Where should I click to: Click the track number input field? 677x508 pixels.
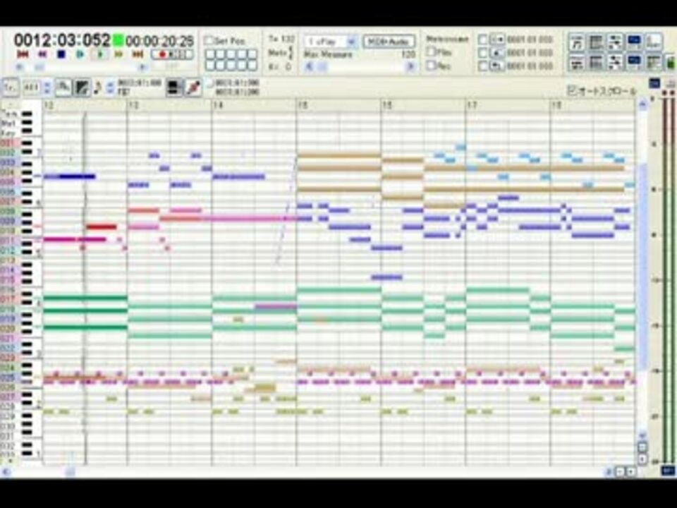click(31, 87)
